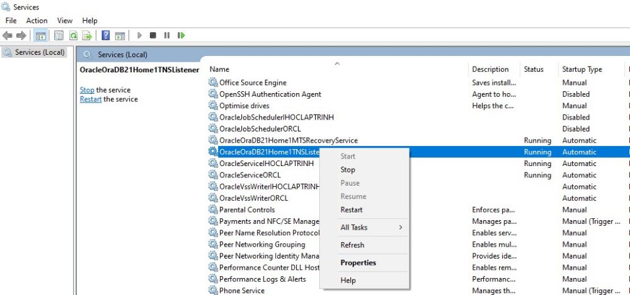
Task: Open the Action menu
Action: 37,21
